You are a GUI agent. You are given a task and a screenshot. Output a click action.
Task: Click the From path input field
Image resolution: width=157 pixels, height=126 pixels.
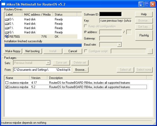[x=42, y=70]
